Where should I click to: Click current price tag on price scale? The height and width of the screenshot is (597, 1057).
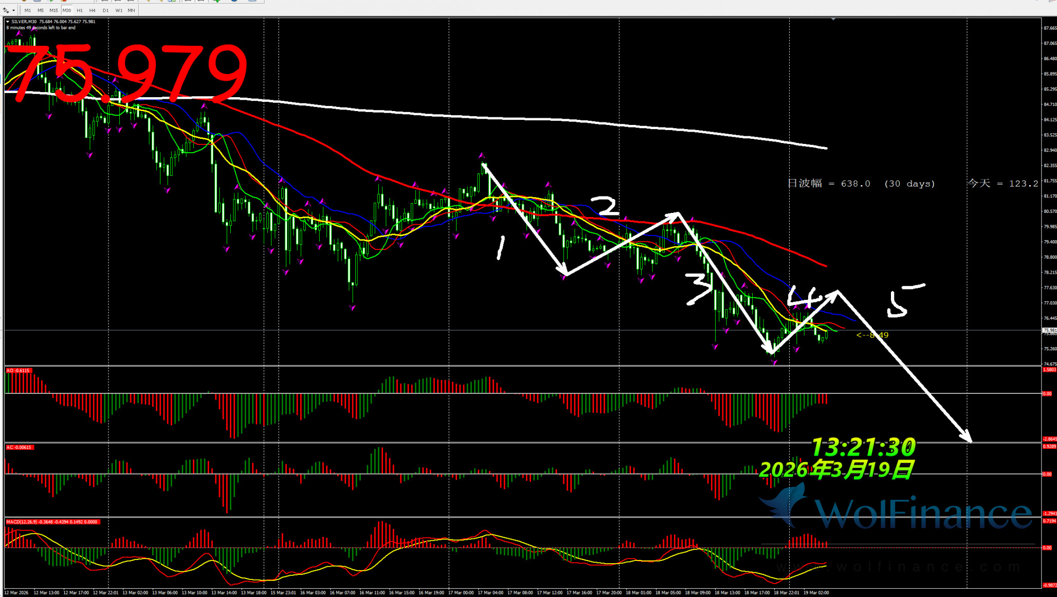(x=1049, y=330)
